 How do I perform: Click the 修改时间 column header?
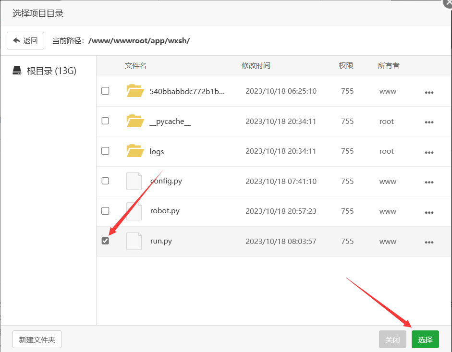[256, 65]
